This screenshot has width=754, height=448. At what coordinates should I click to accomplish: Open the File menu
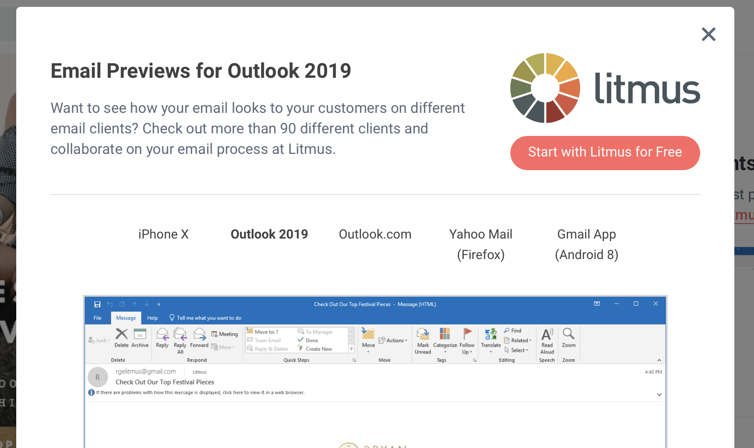pyautogui.click(x=97, y=318)
